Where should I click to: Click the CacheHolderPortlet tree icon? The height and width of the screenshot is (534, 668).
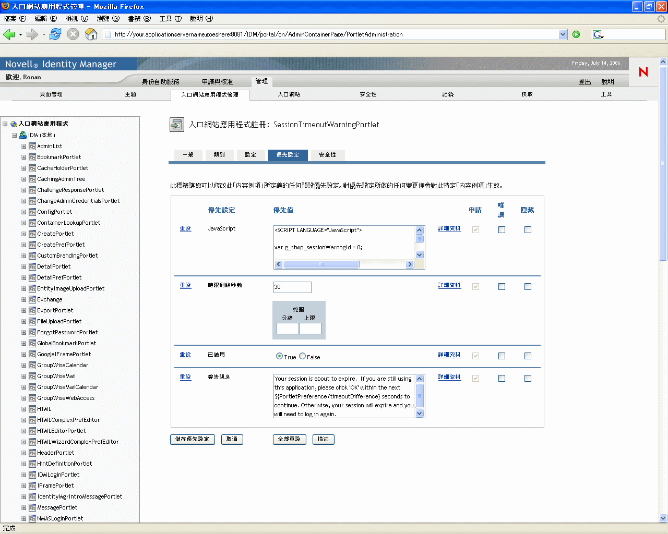(x=32, y=168)
